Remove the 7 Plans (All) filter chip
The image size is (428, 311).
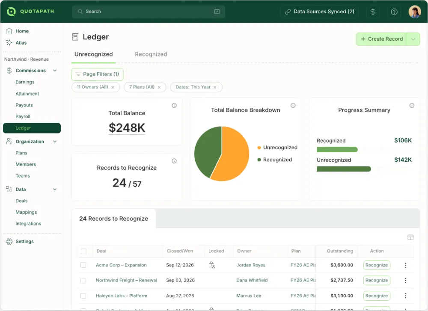point(159,87)
